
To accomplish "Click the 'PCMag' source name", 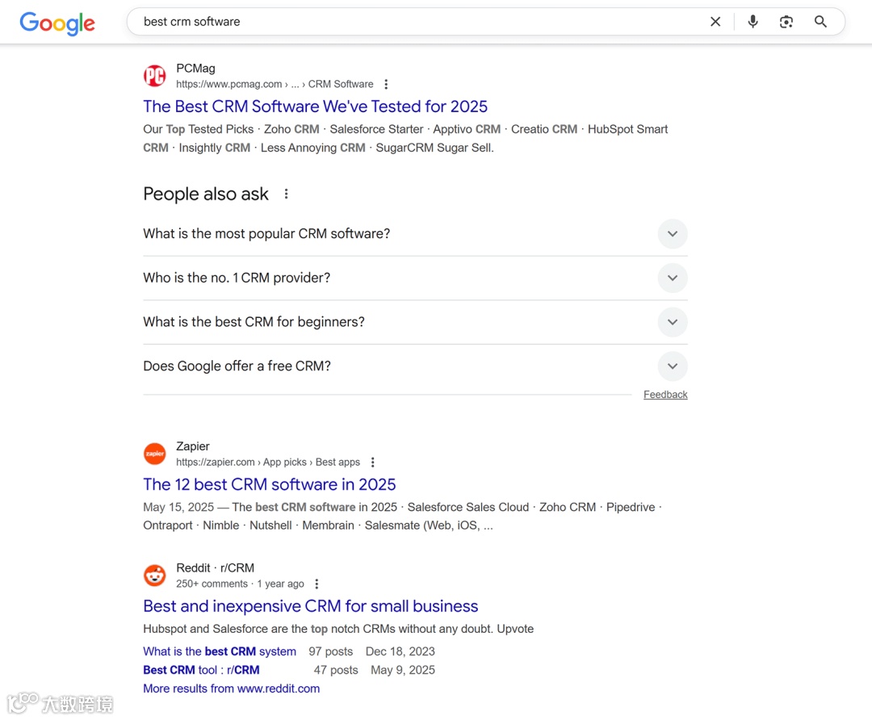I will (x=195, y=68).
